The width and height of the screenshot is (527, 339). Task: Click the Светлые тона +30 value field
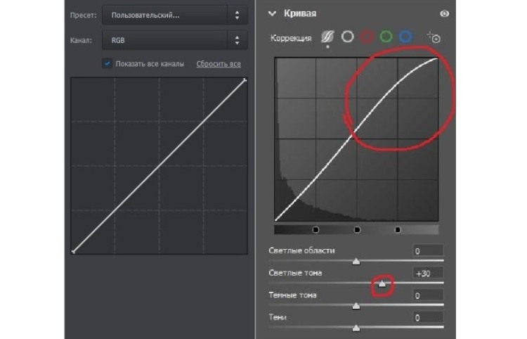tap(428, 273)
